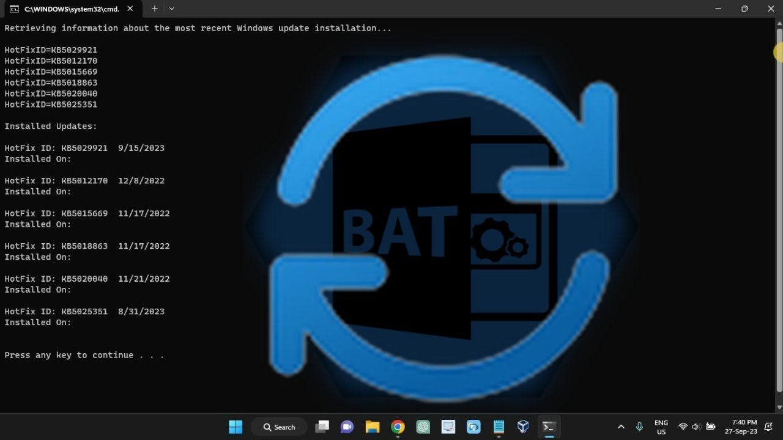The width and height of the screenshot is (783, 440).
Task: Add a new terminal tab
Action: point(155,9)
